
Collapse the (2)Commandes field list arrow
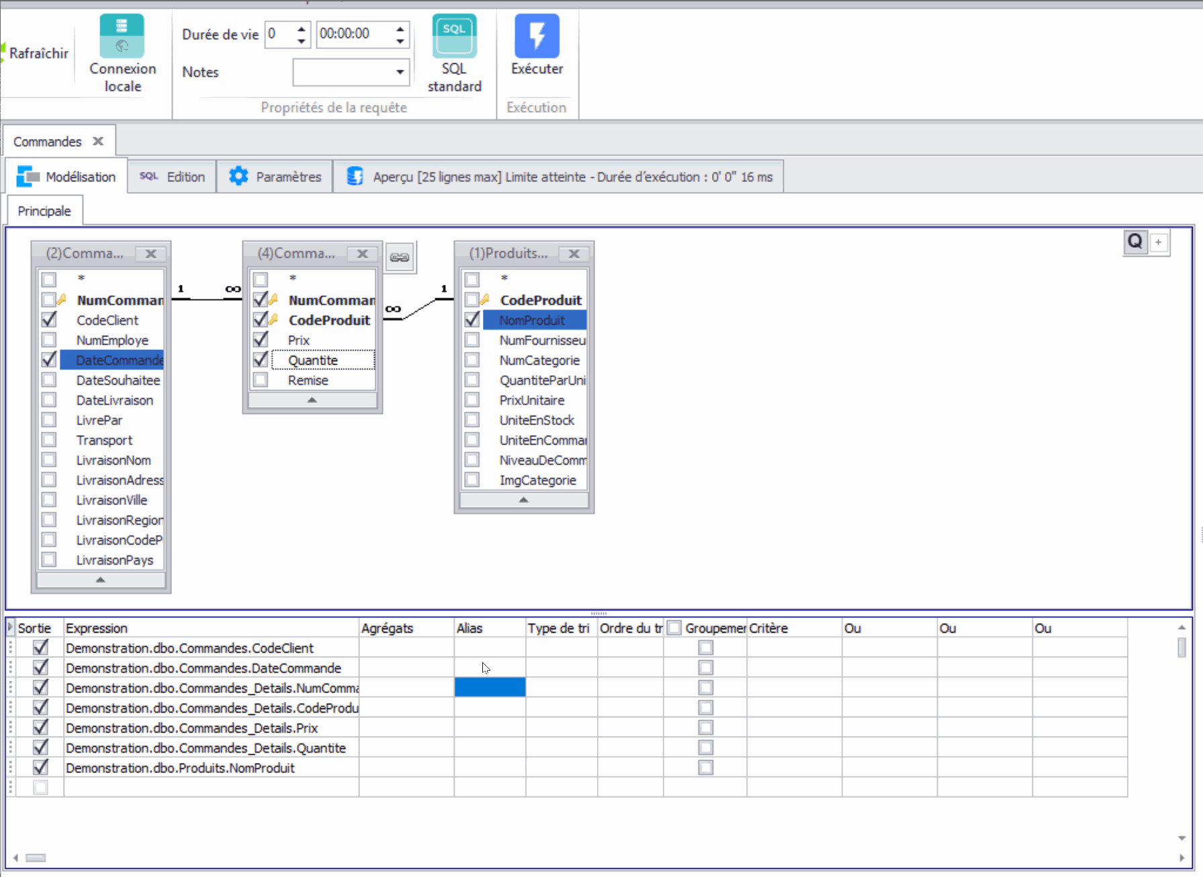[x=101, y=580]
